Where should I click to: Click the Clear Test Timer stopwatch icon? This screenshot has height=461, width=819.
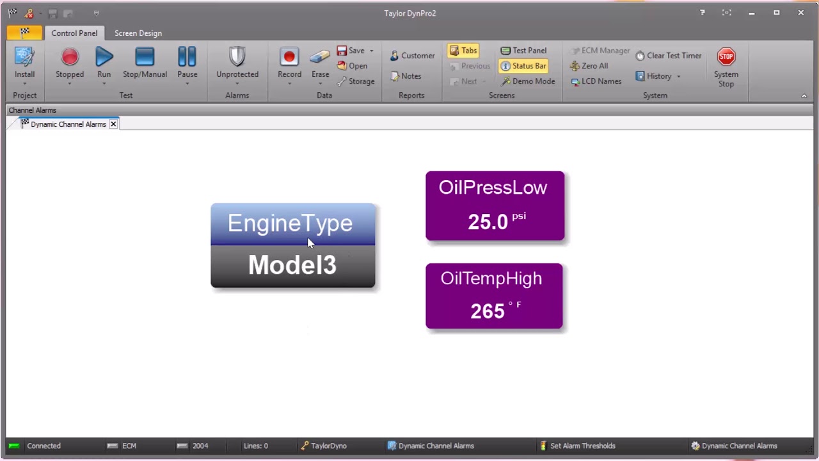pyautogui.click(x=640, y=56)
